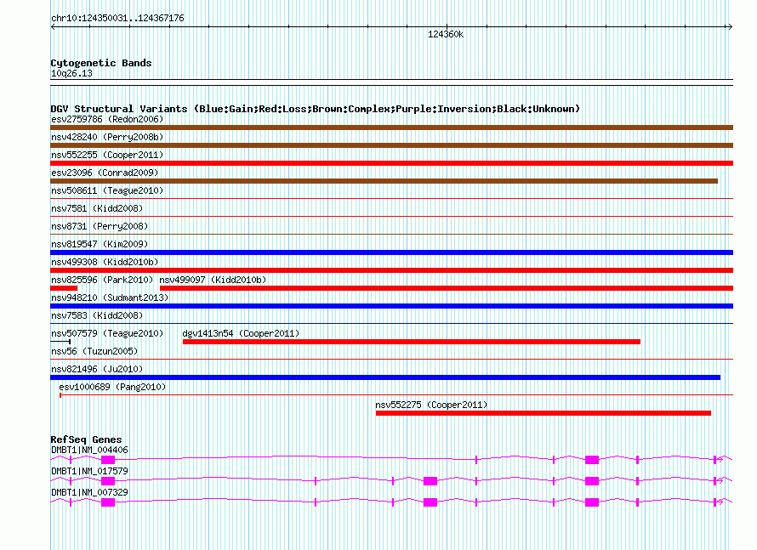Screen dimensions: 757x550
Task: Click the short red nsv825596 Park2010 bar
Action: (64, 288)
